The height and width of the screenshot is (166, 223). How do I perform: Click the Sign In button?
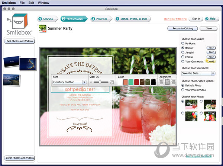(x=196, y=19)
